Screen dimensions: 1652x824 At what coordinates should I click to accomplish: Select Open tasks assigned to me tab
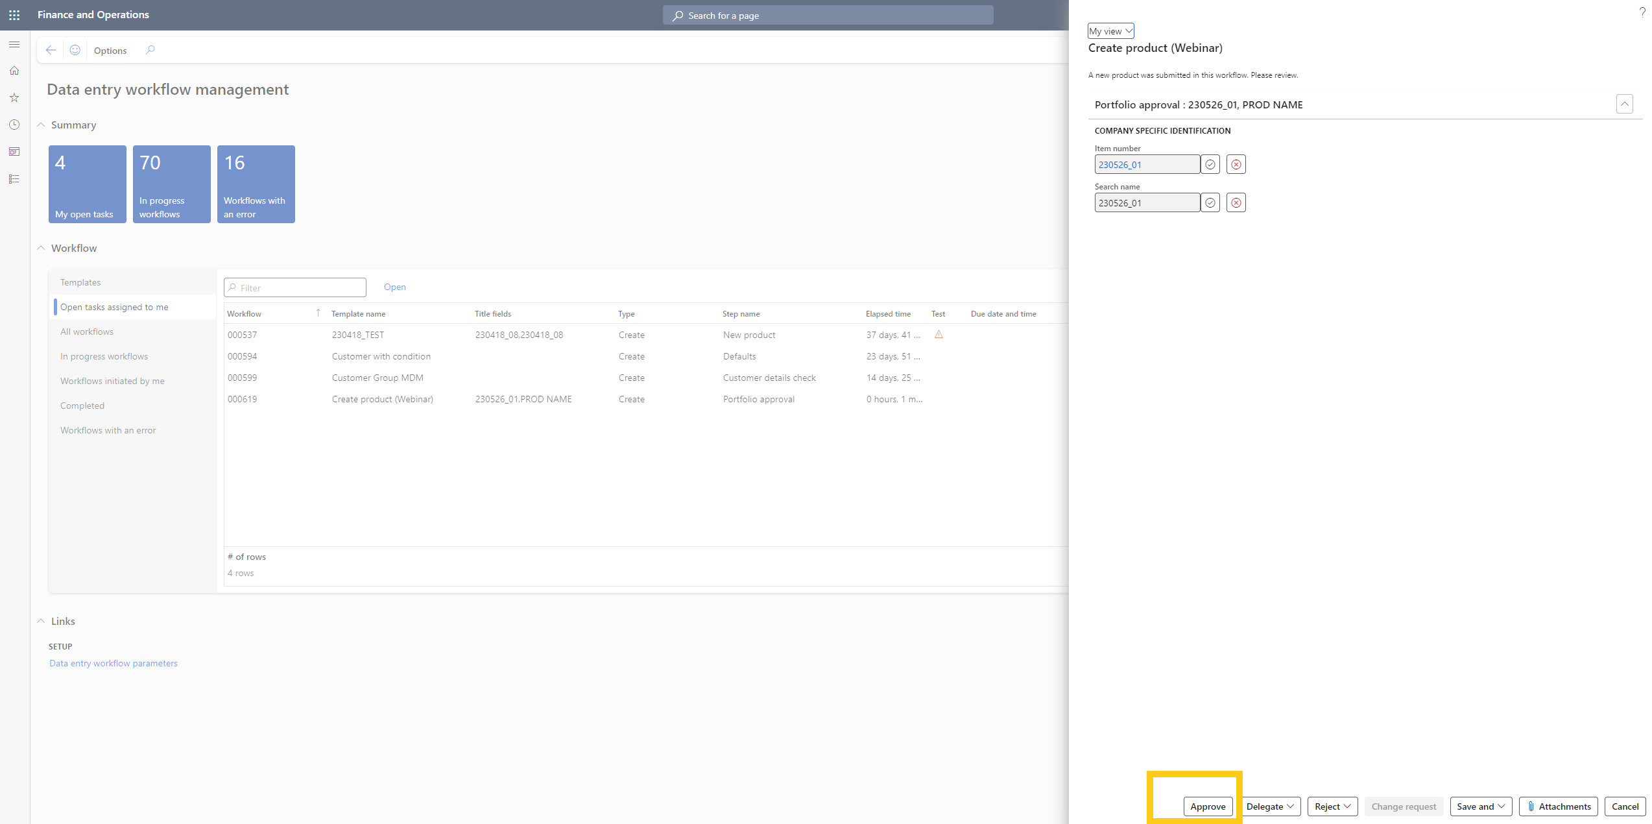coord(115,307)
